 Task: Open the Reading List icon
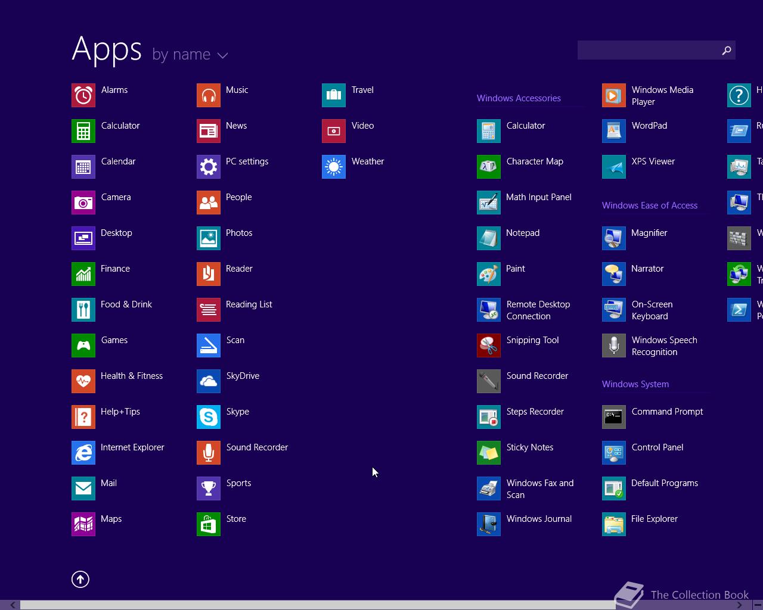click(209, 310)
